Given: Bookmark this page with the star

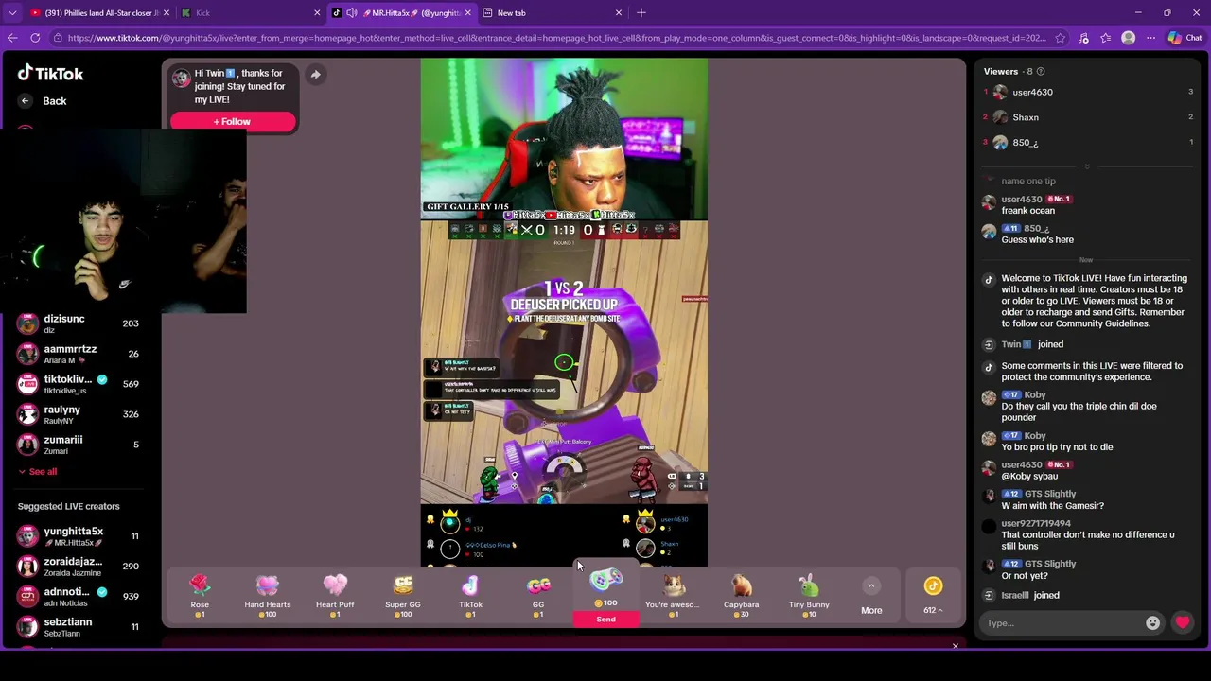Looking at the screenshot, I should click(x=1060, y=38).
